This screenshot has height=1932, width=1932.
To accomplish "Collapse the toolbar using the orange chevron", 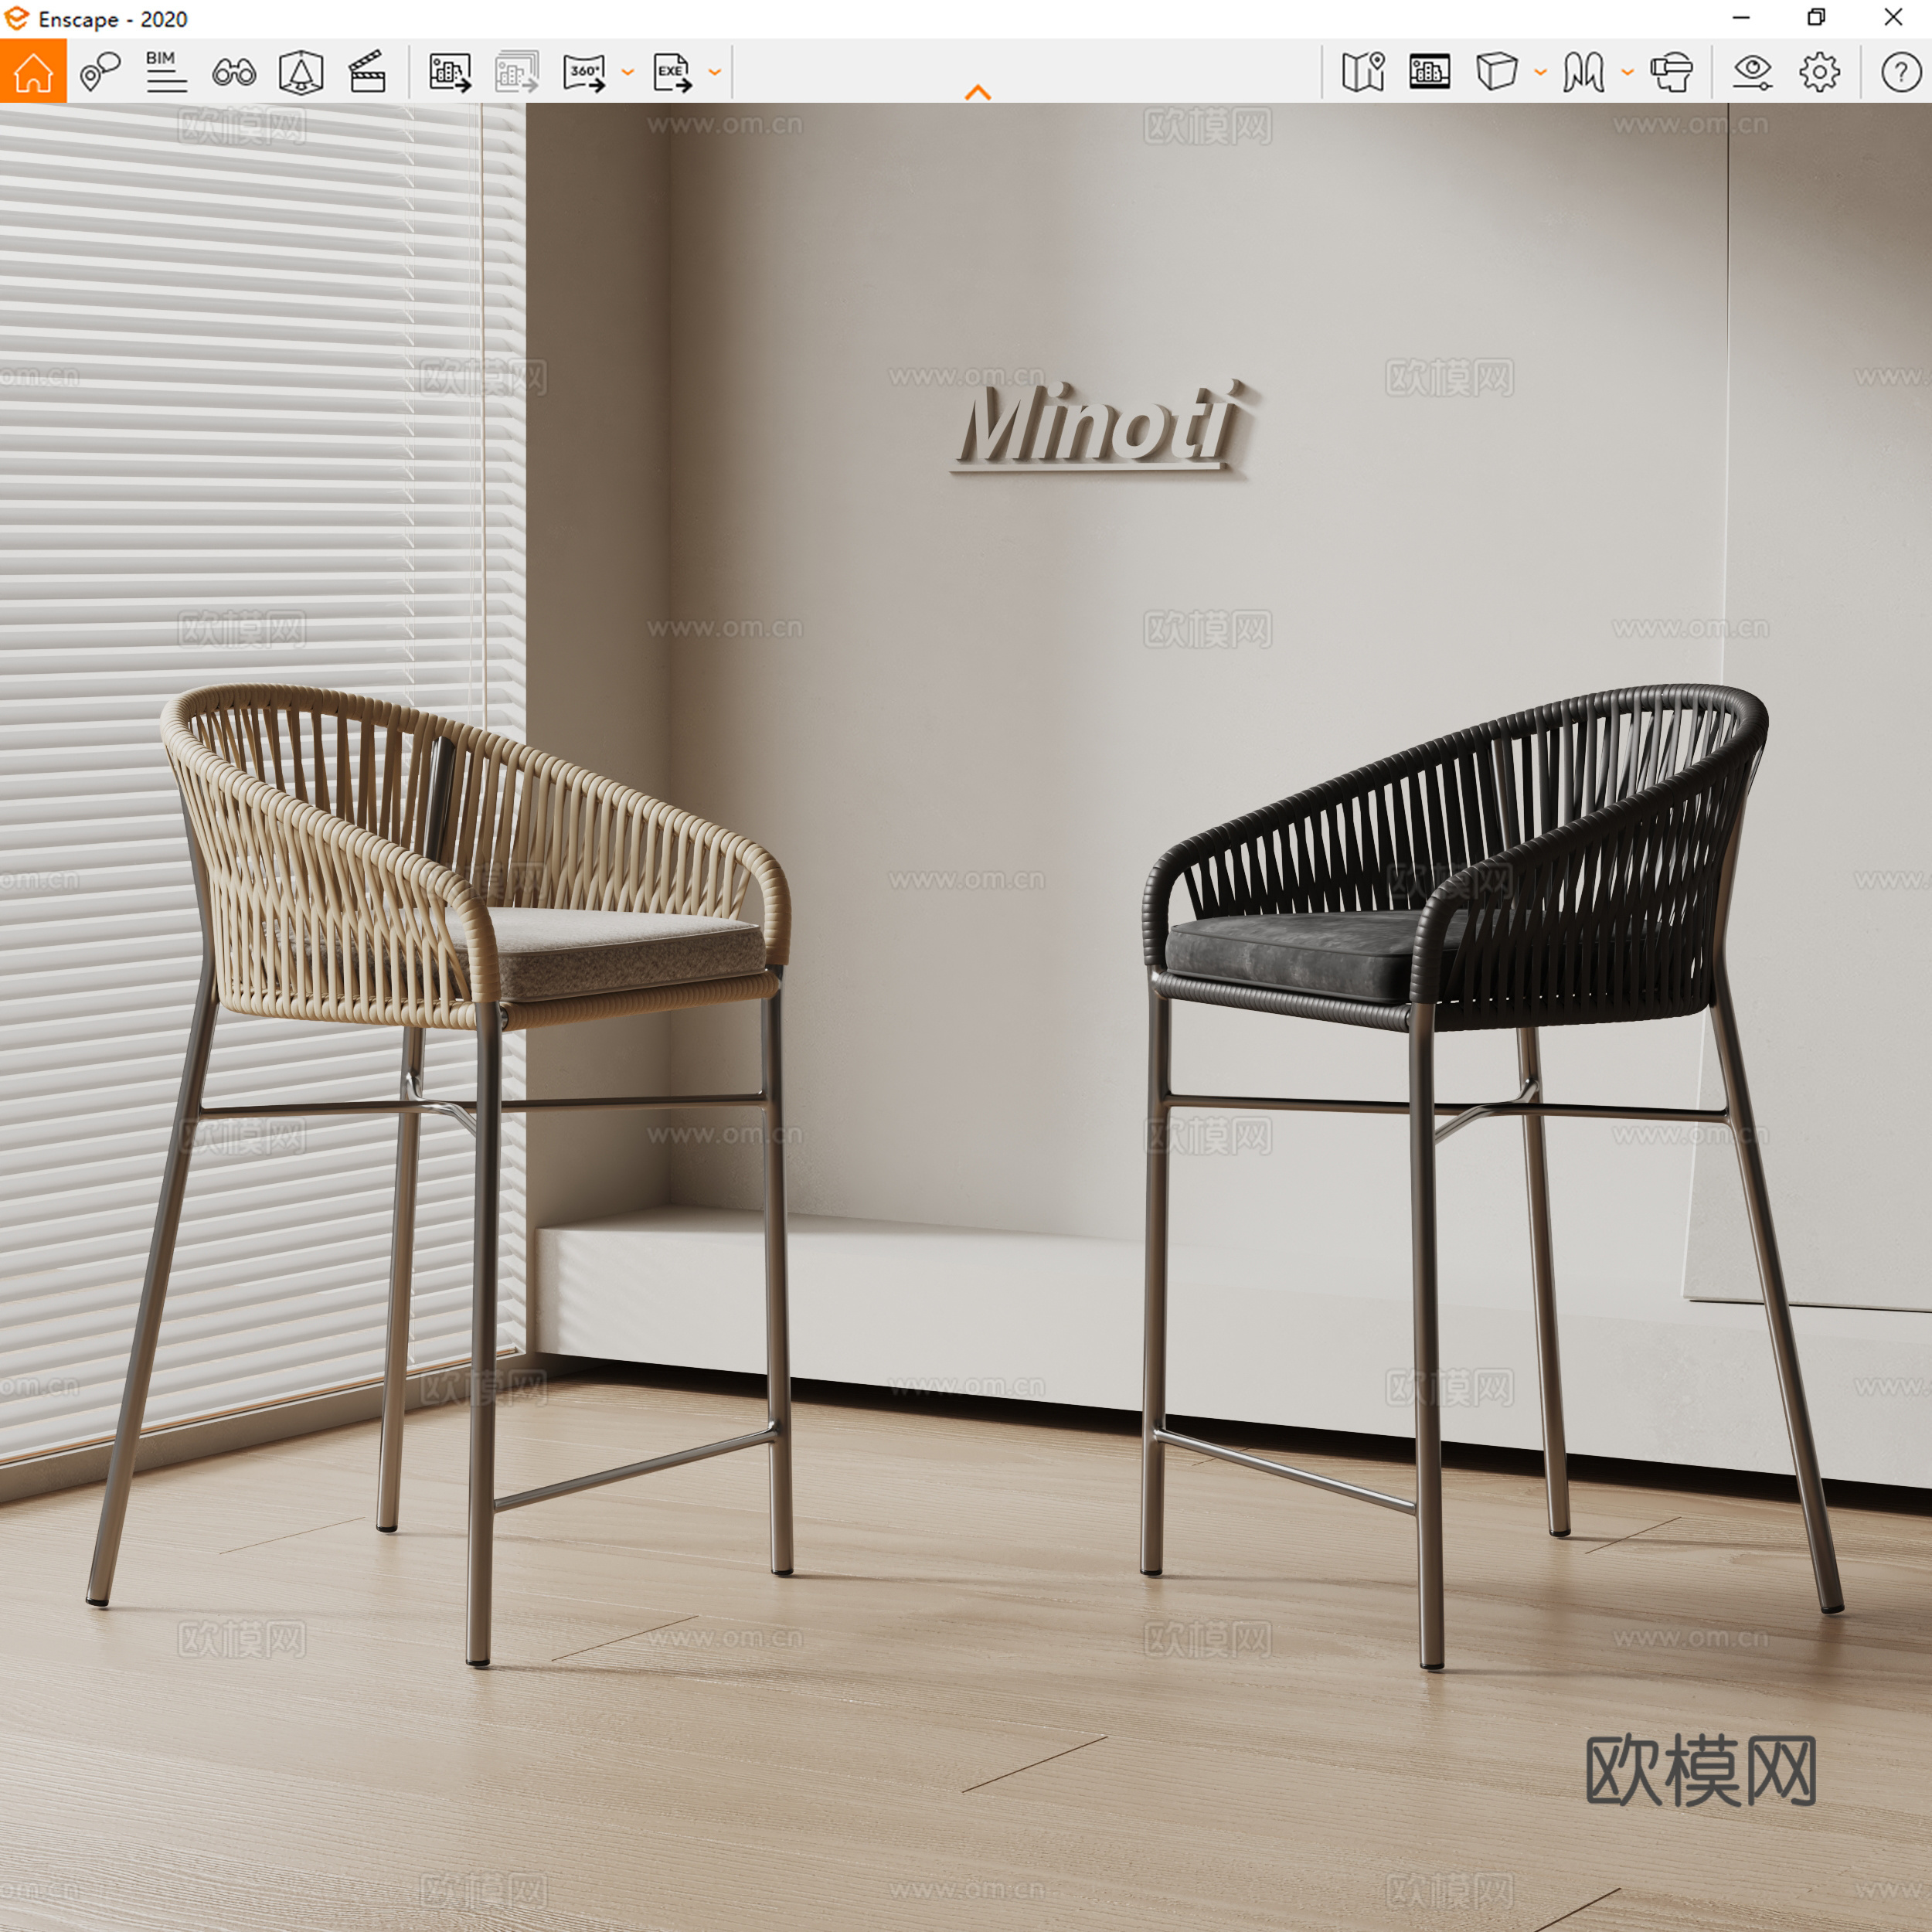I will click(978, 91).
